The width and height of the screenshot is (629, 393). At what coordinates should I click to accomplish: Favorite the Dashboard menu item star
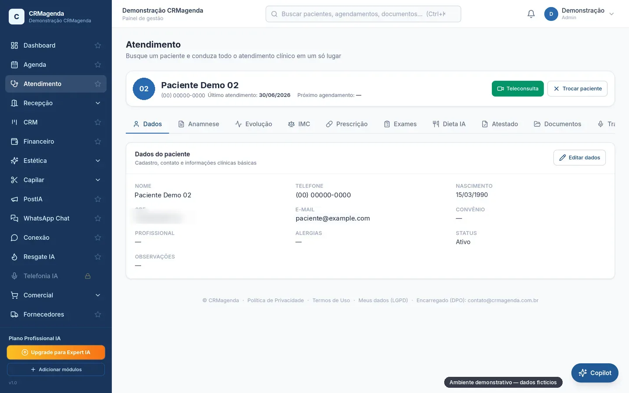(98, 45)
